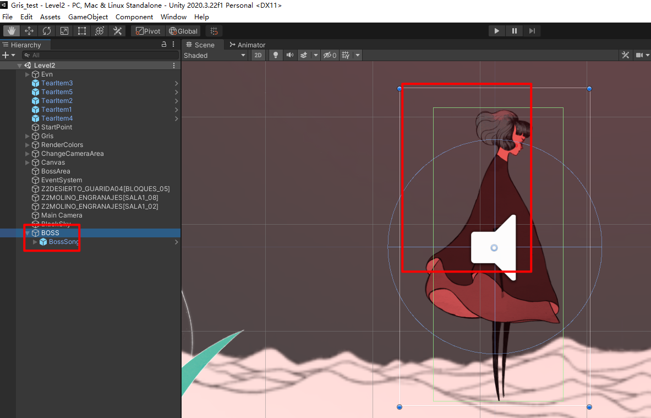The width and height of the screenshot is (651, 418).
Task: Expand the Gris object
Action: click(27, 136)
